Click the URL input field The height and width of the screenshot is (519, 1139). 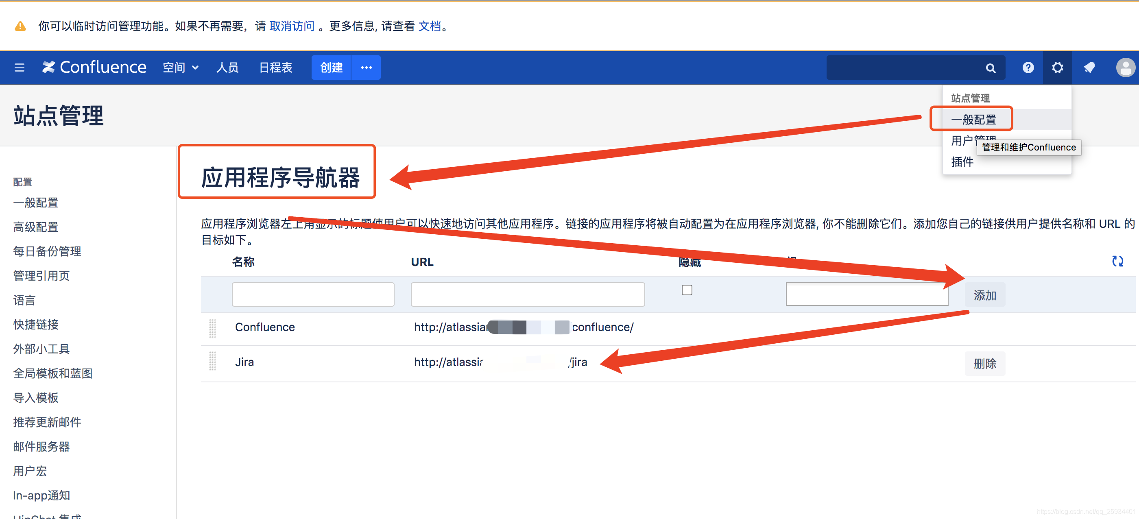[x=528, y=294]
